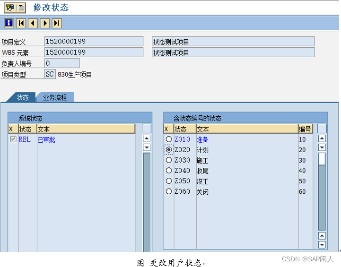Viewport: 341px width, 267px height.
Task: Click the Z050 status code
Action: click(182, 181)
